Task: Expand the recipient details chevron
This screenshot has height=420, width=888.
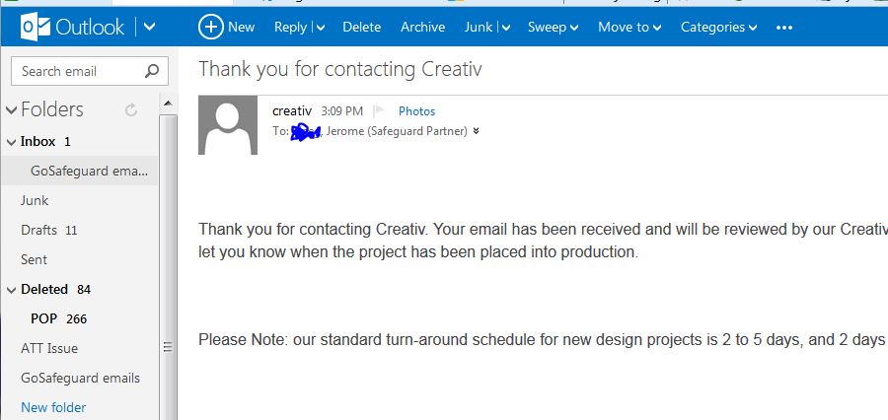Action: coord(476,131)
